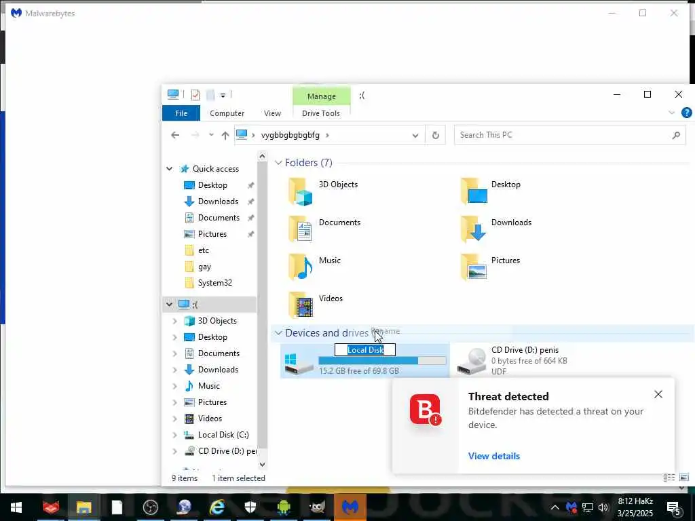Collapse the Quick access tree node
This screenshot has height=521, width=695.
click(169, 169)
